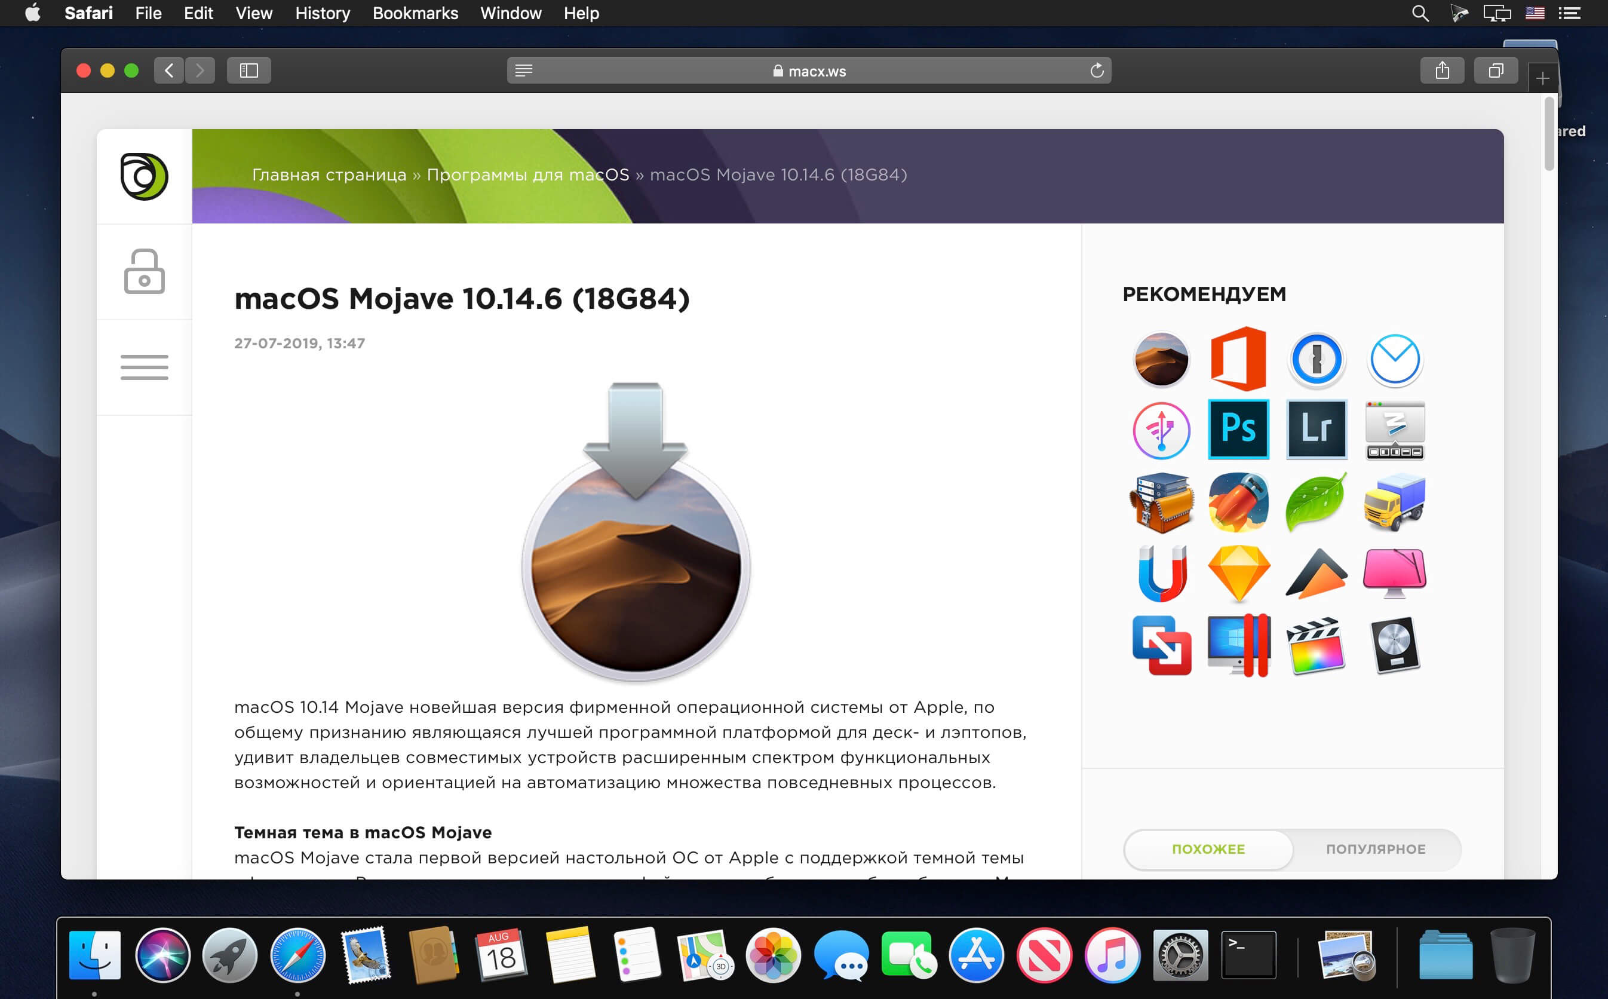1608x999 pixels.
Task: Open the hamburger menu in left sidebar
Action: 144,367
